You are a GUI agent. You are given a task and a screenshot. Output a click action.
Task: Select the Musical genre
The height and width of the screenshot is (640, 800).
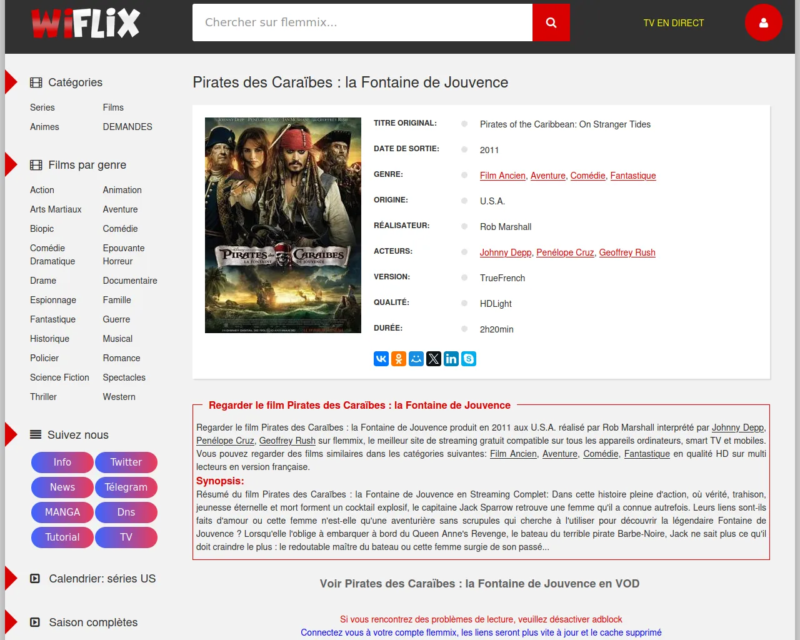pyautogui.click(x=117, y=339)
